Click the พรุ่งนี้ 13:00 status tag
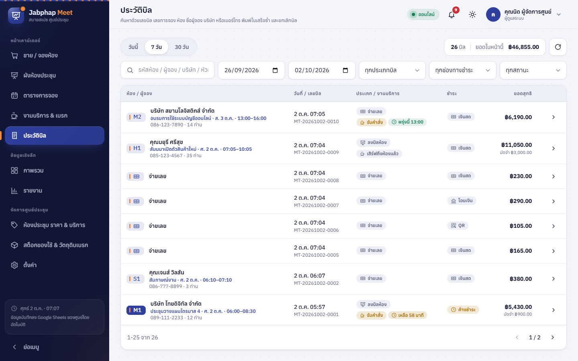578x361 pixels. click(x=407, y=122)
